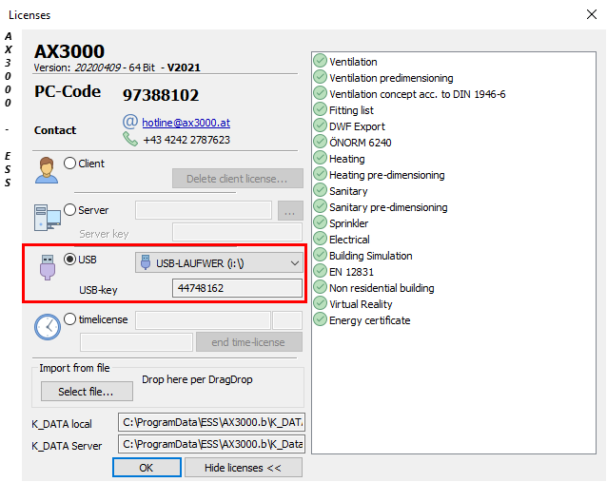The width and height of the screenshot is (607, 482).
Task: Click the field left of end time-license button
Action: (136, 342)
